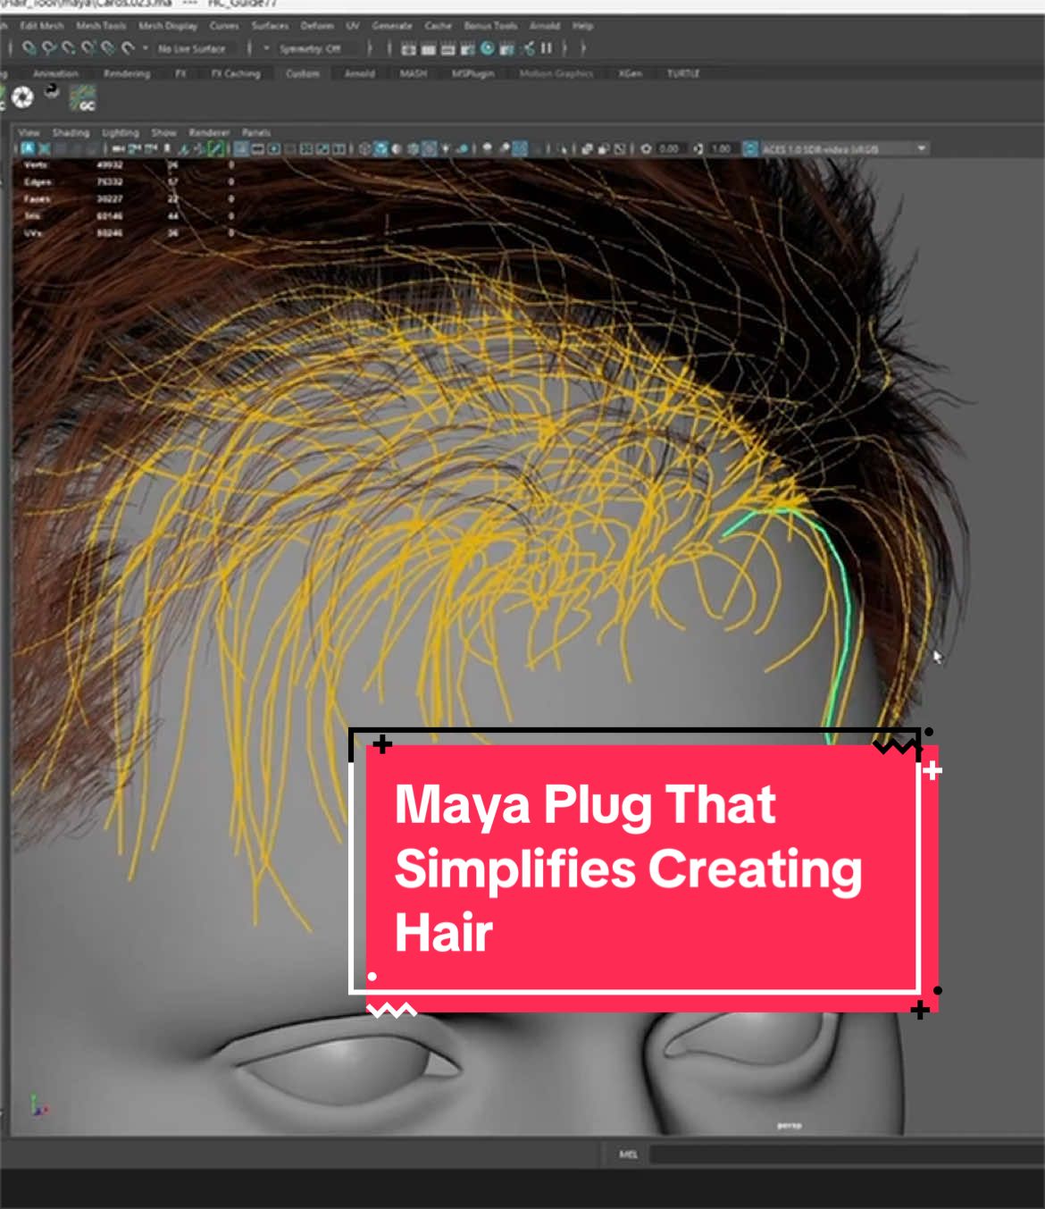Expand the snap options arrow beside magnets
The height and width of the screenshot is (1209, 1045).
click(x=146, y=48)
